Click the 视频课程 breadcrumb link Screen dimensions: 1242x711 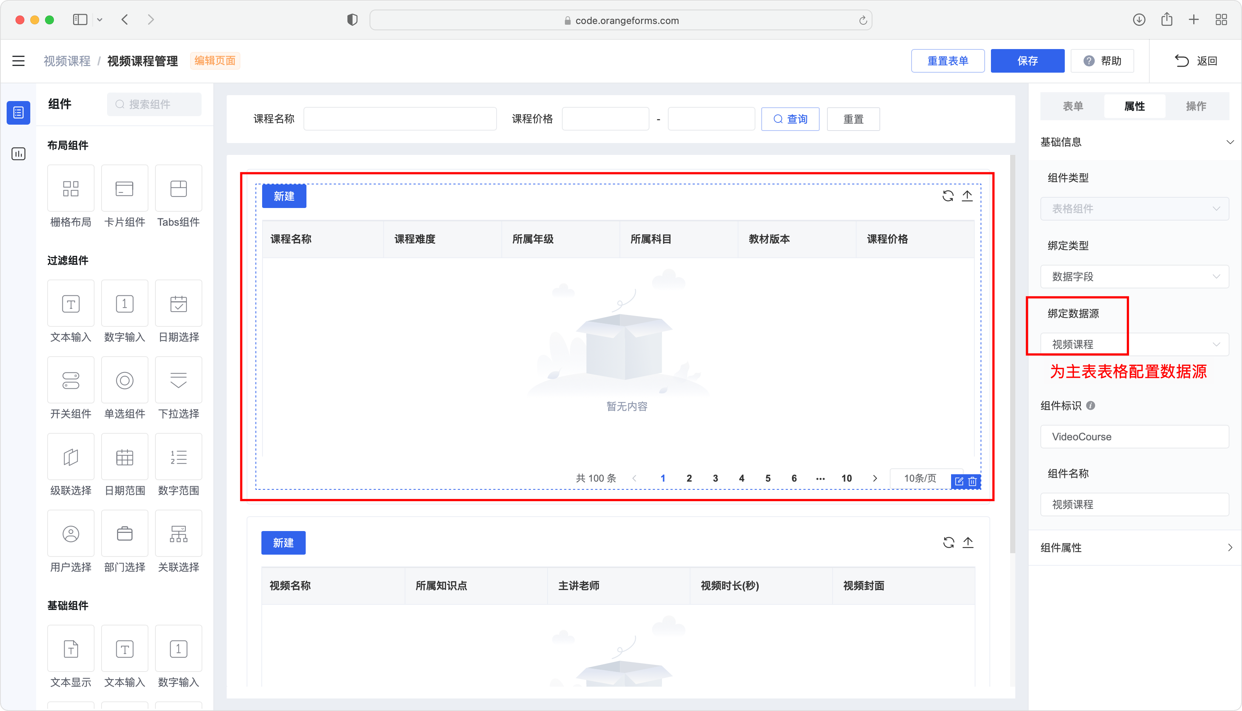tap(67, 60)
